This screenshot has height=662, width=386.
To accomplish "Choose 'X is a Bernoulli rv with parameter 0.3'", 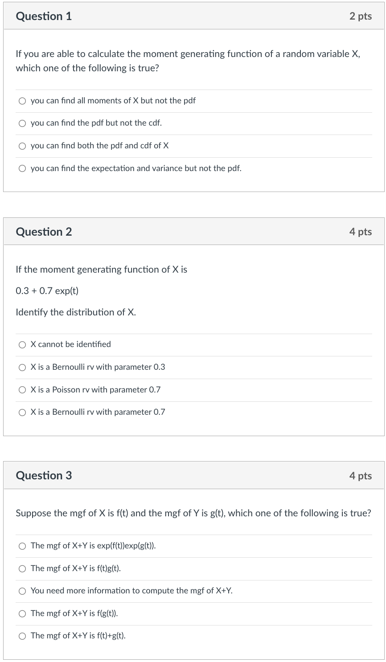I will [22, 367].
